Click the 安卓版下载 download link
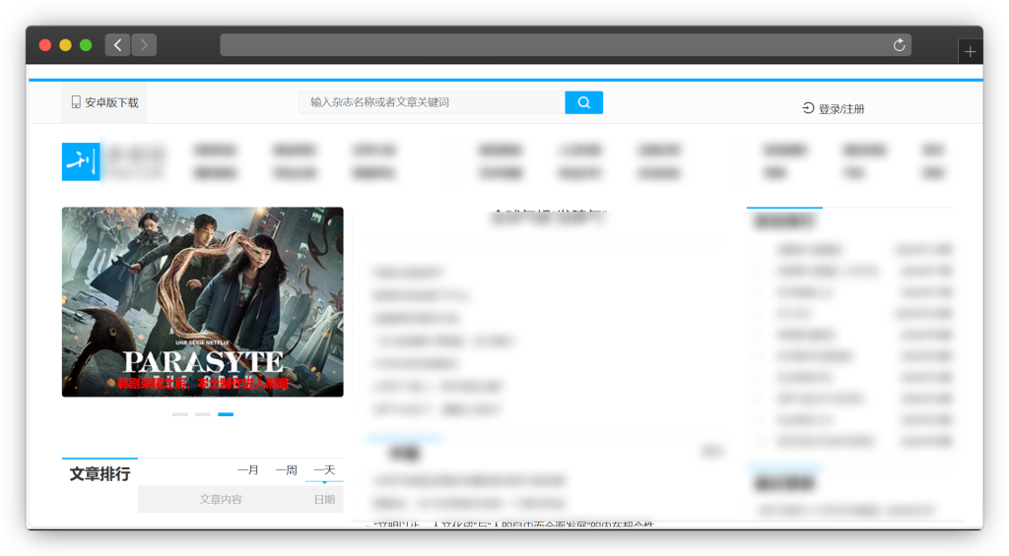The width and height of the screenshot is (1009, 556). (x=111, y=102)
